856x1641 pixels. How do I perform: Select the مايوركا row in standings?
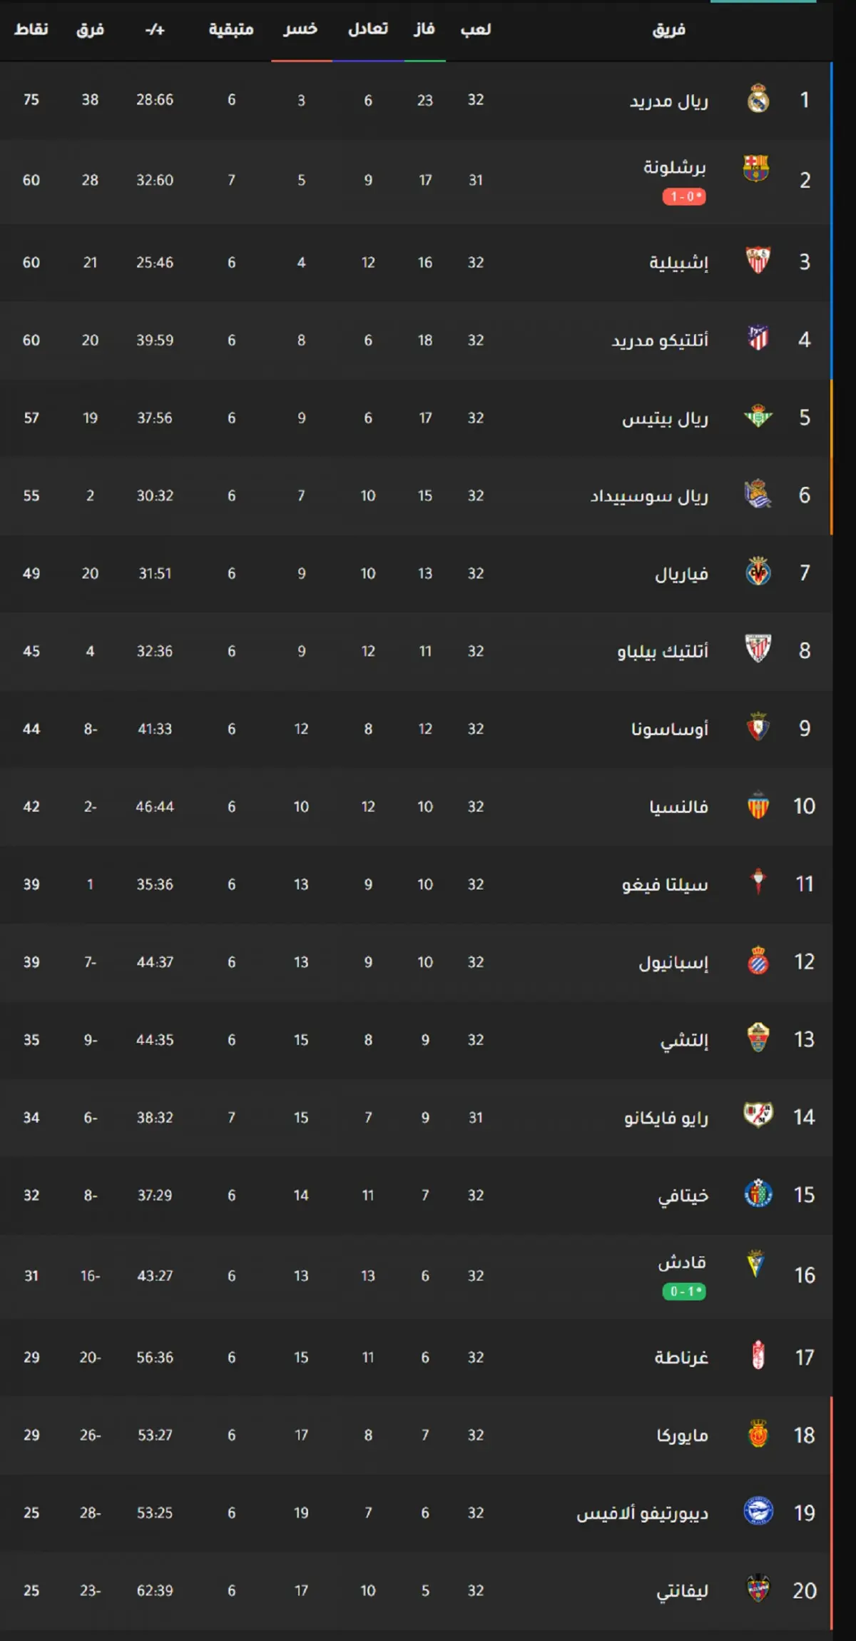point(416,1435)
